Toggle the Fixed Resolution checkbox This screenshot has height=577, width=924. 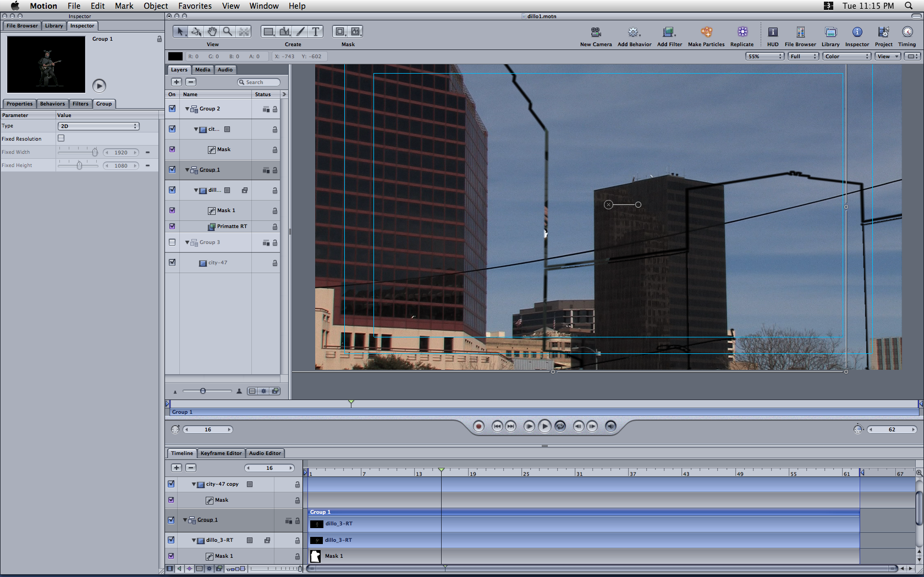click(x=61, y=138)
